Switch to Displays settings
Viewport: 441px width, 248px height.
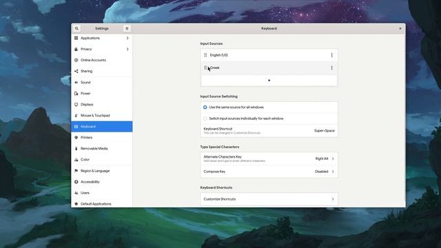coord(87,104)
